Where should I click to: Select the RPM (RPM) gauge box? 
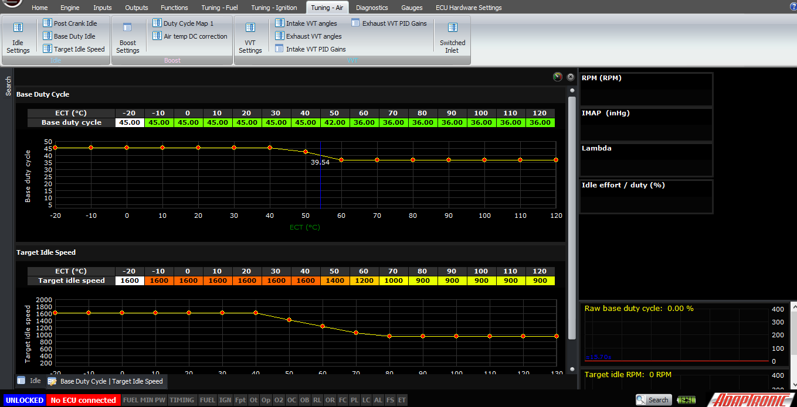coord(646,89)
